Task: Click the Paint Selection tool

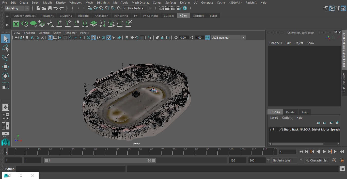Action: click(5, 57)
